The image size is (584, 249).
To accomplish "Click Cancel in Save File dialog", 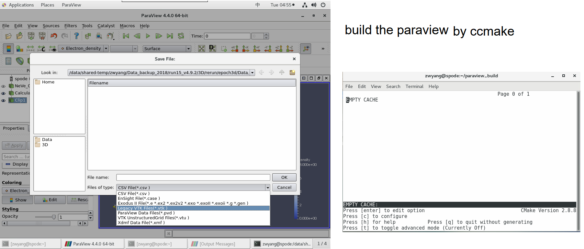I will pos(284,187).
